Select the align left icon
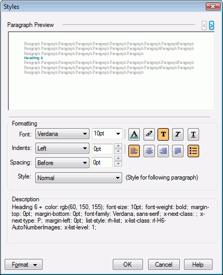This screenshot has height=275, width=223. pyautogui.click(x=134, y=151)
